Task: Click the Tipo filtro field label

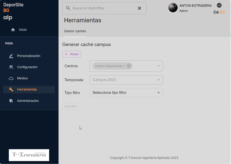Action: click(72, 93)
